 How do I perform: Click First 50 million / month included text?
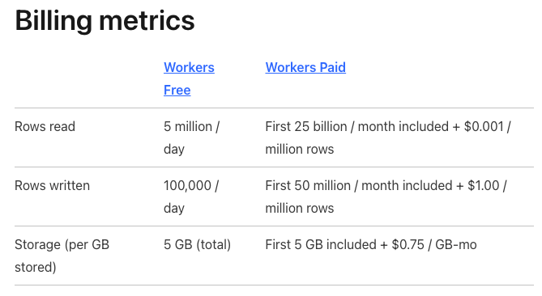[x=358, y=185]
